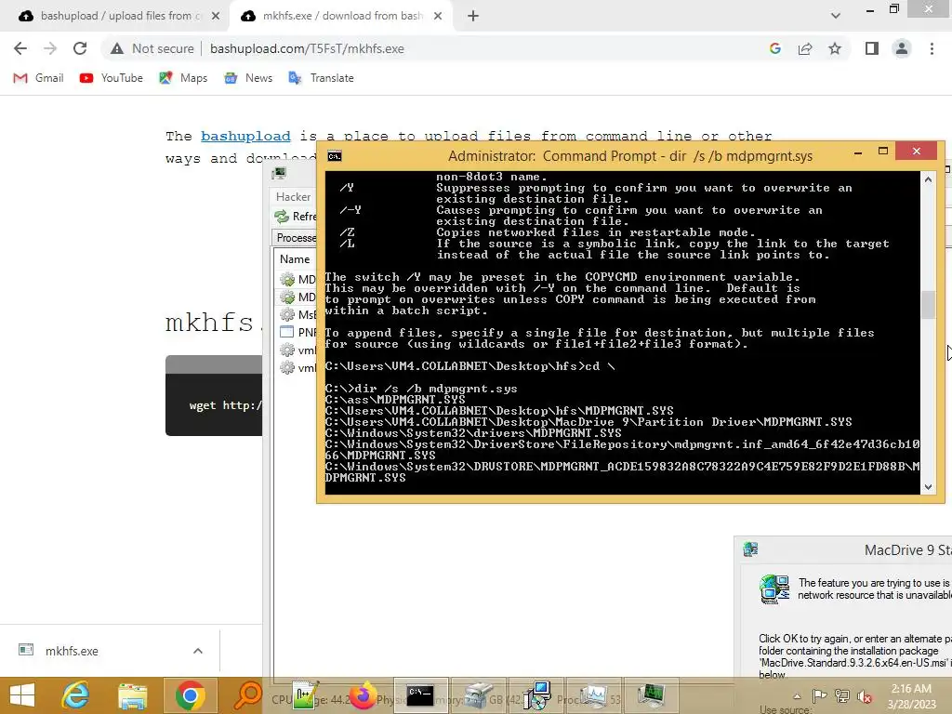Click Command Prompt scrollbar down arrow
The height and width of the screenshot is (714, 952).
point(928,487)
